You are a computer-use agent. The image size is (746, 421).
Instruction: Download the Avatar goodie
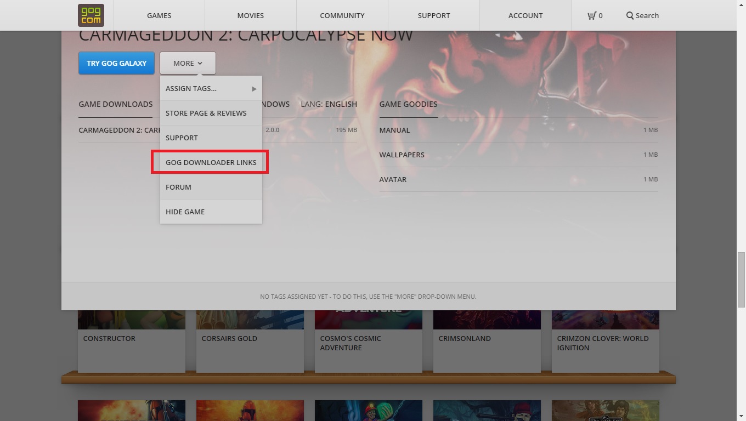pos(518,179)
